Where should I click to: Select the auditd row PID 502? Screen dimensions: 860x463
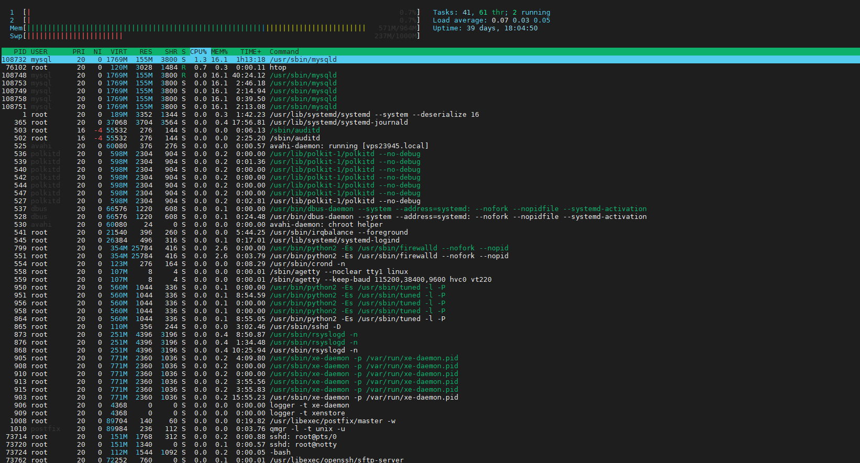coord(430,138)
